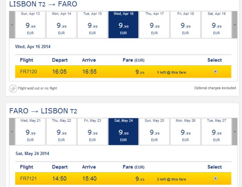242x187 pixels.
Task: Click next week arrow for Lisbon–Faro dates
Action: click(x=235, y=25)
